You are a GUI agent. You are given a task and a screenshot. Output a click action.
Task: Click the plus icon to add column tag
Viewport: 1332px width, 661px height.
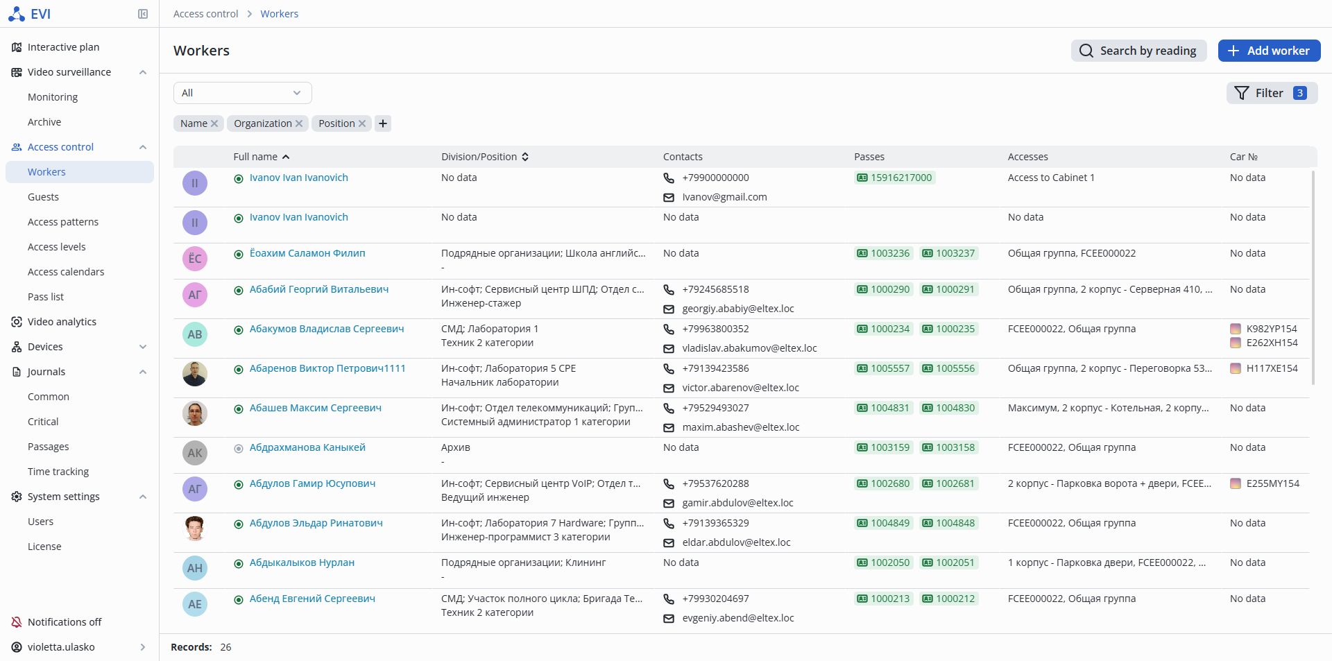[383, 123]
